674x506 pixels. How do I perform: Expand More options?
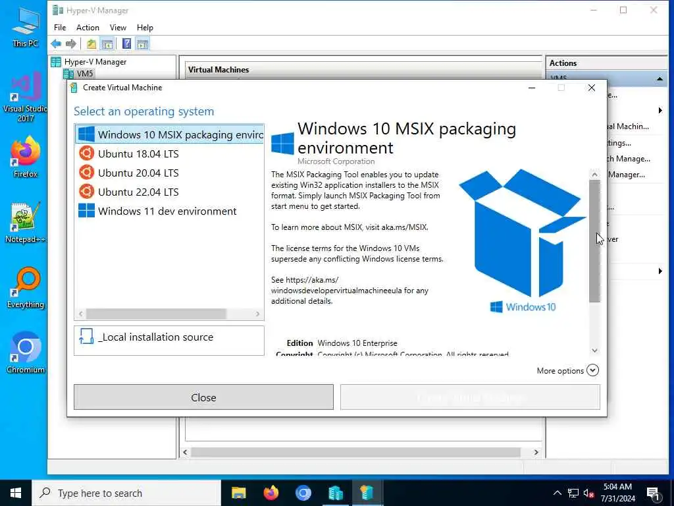pos(567,370)
